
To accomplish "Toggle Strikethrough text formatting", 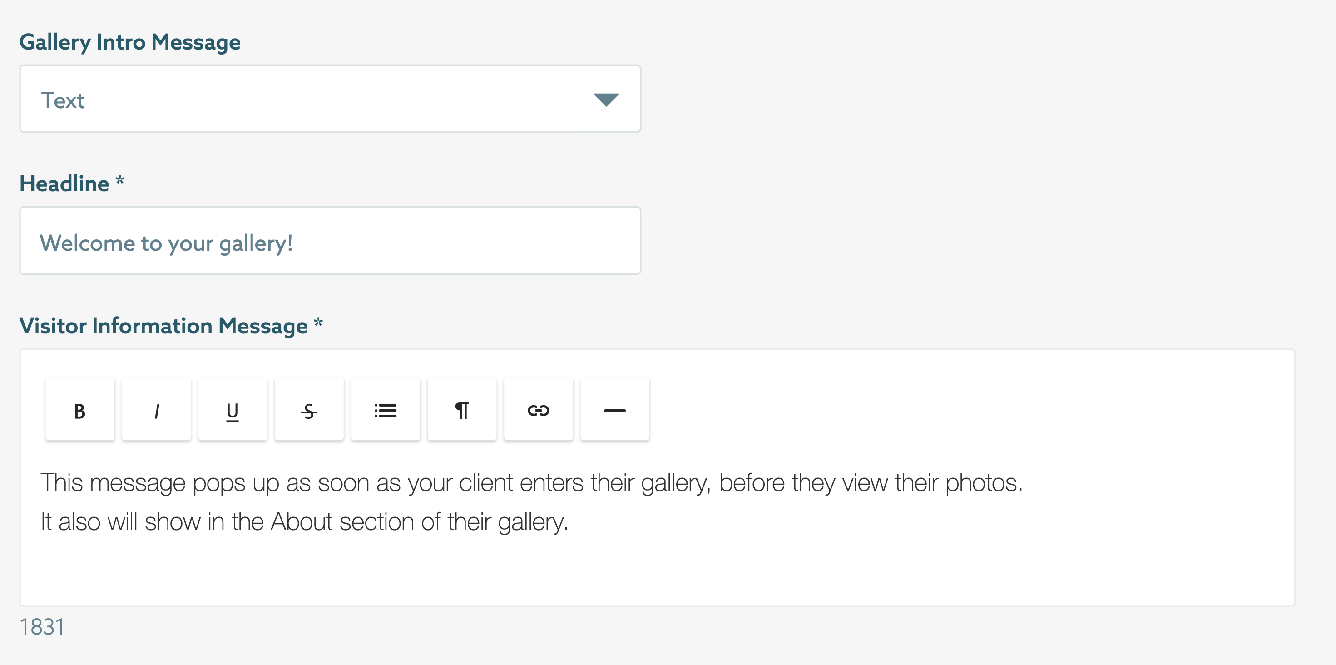I will (309, 410).
